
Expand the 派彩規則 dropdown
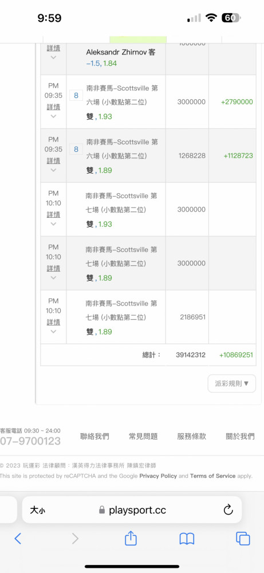coord(232,383)
